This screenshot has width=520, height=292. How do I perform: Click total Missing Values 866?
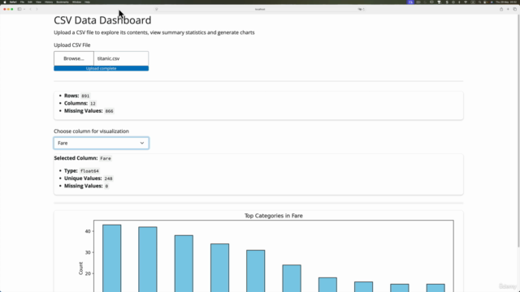pyautogui.click(x=109, y=111)
